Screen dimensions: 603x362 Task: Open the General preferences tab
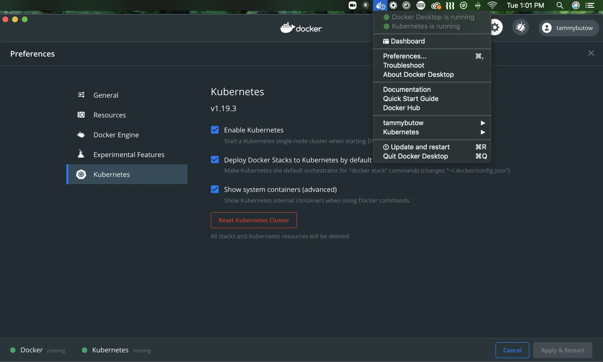coord(127,95)
